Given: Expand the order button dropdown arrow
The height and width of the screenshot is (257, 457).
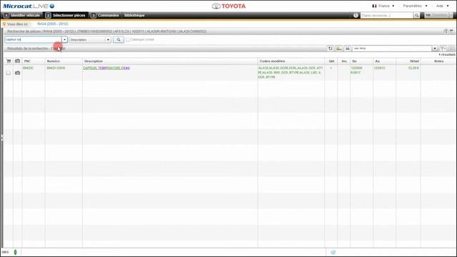Looking at the screenshot, I should pyautogui.click(x=451, y=16).
